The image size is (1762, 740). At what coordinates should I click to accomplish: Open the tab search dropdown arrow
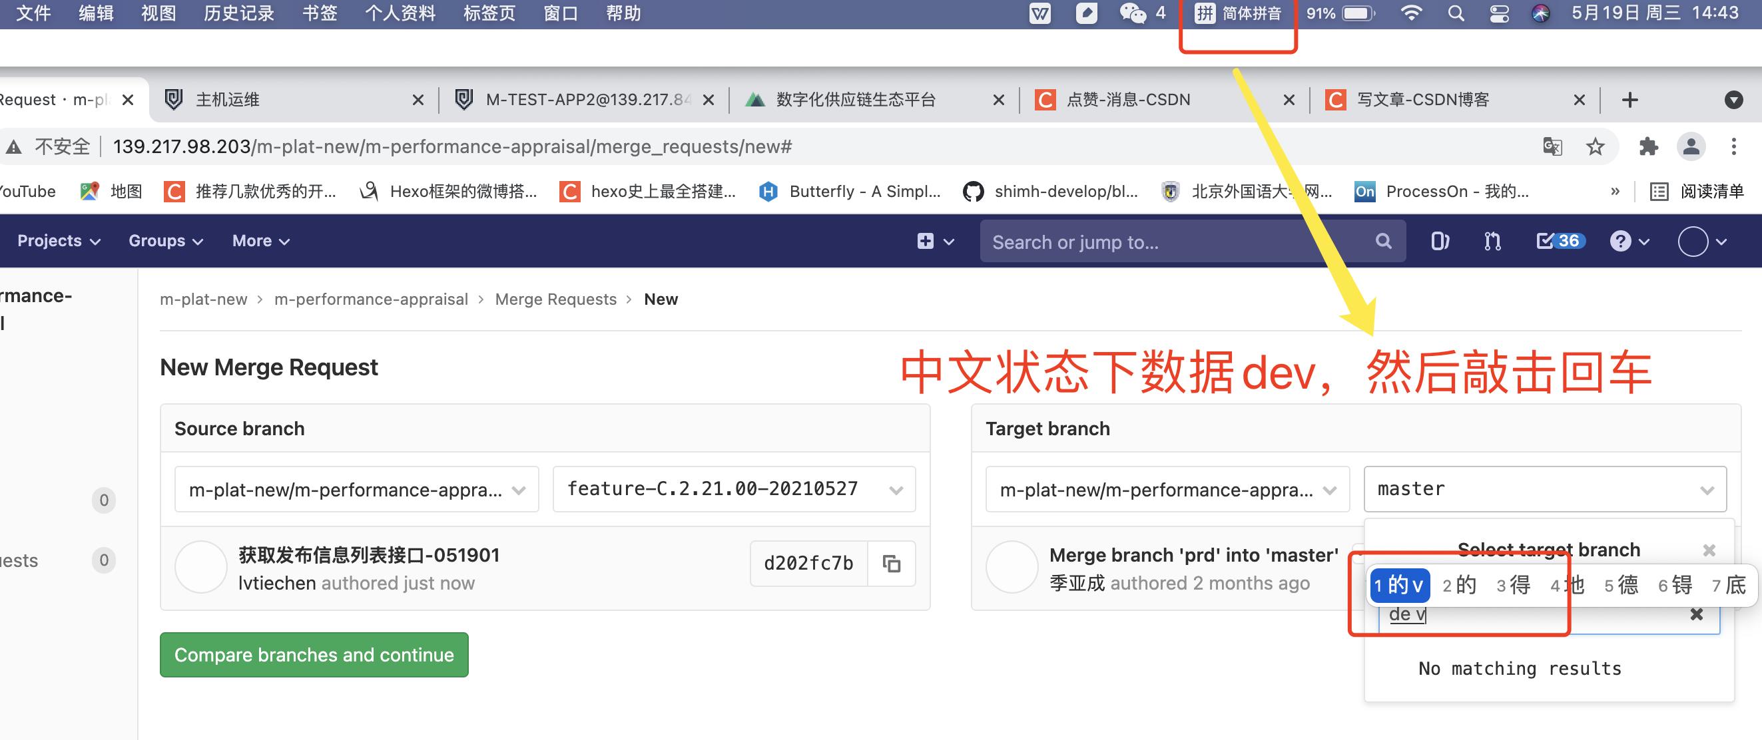[1733, 100]
